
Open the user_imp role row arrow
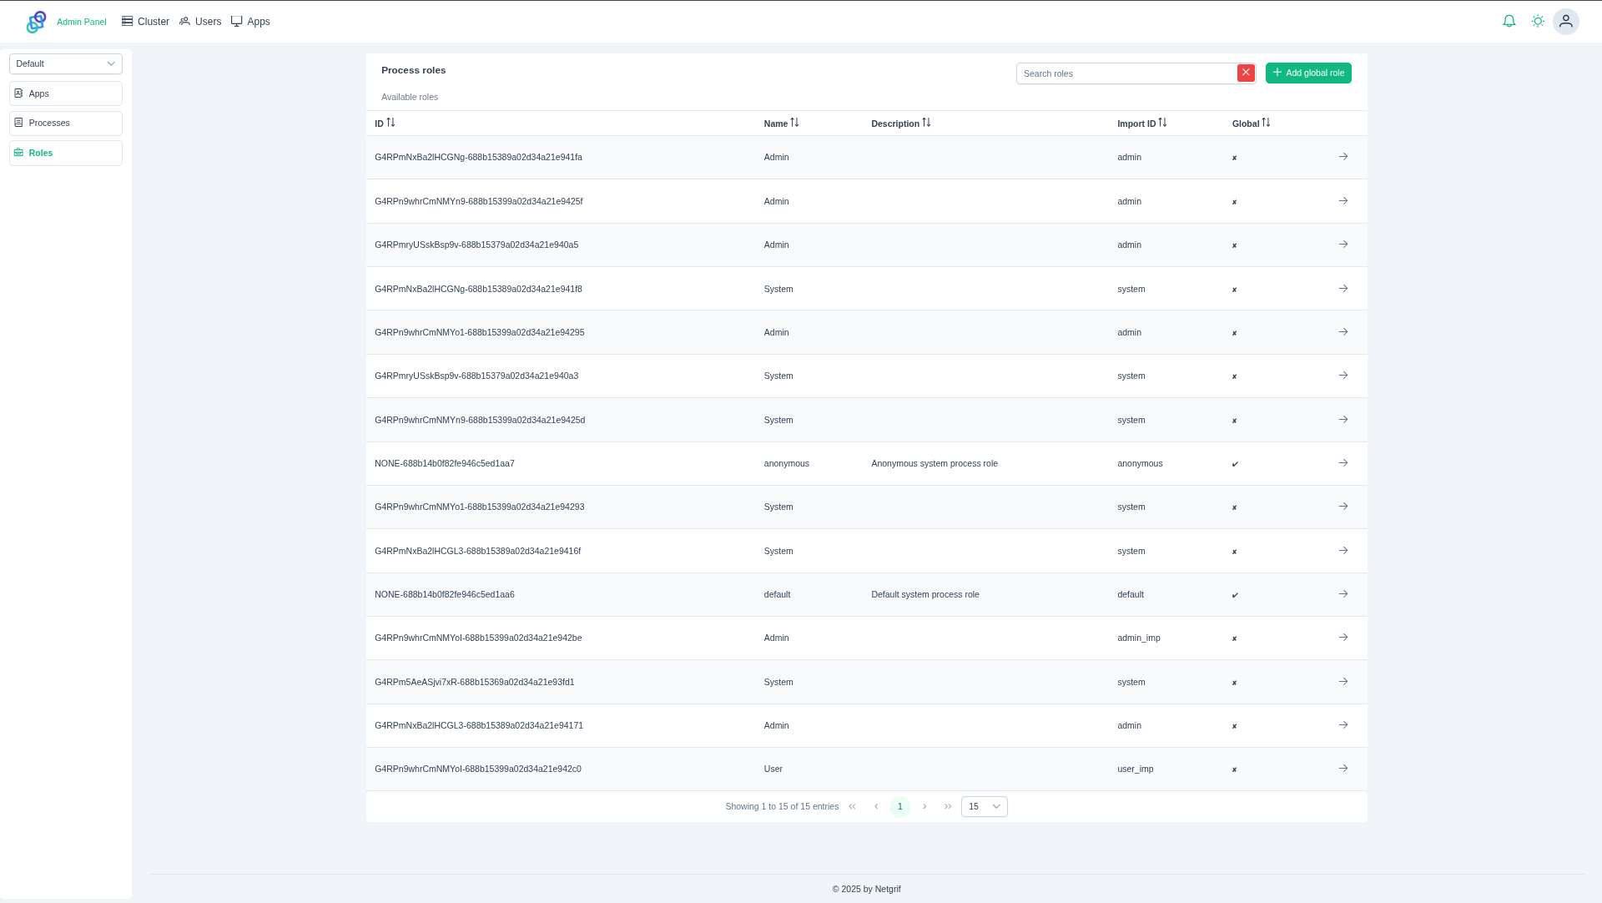coord(1343,769)
